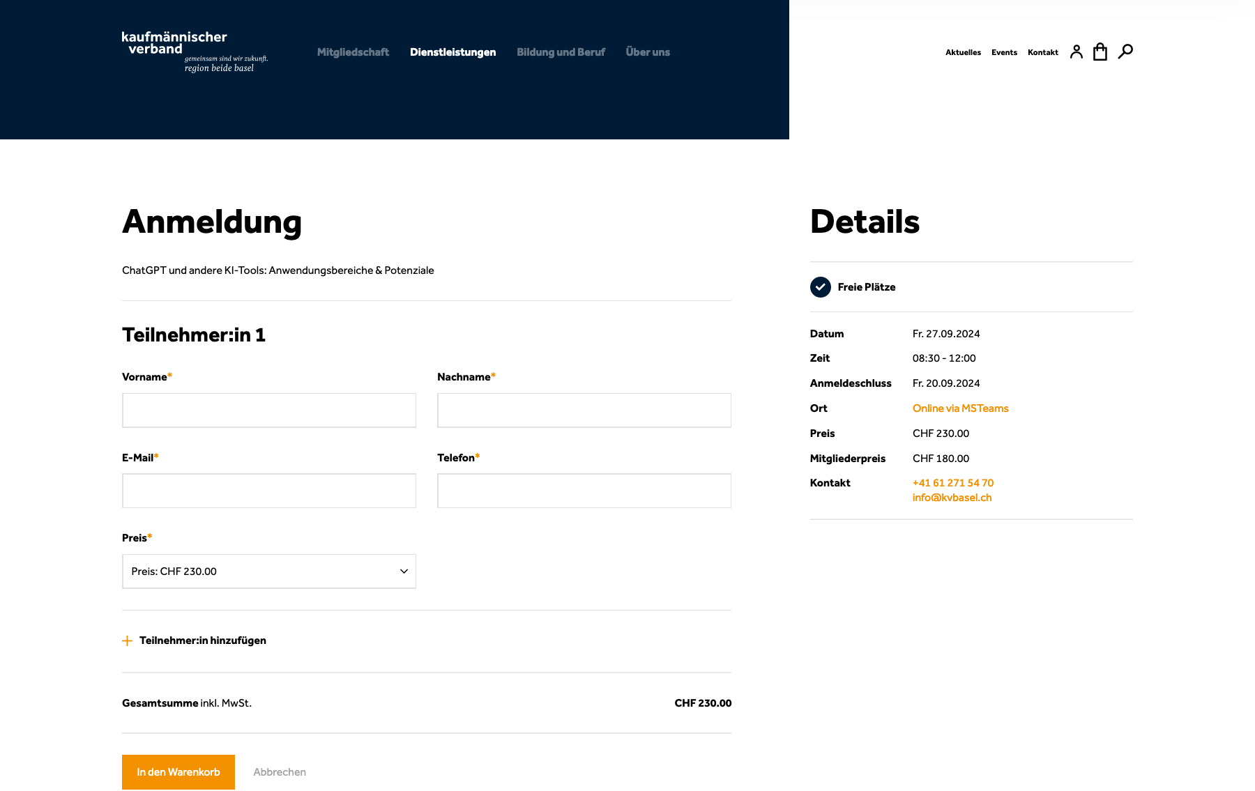The width and height of the screenshot is (1255, 791).
Task: Open the Preis dropdown
Action: (x=269, y=571)
